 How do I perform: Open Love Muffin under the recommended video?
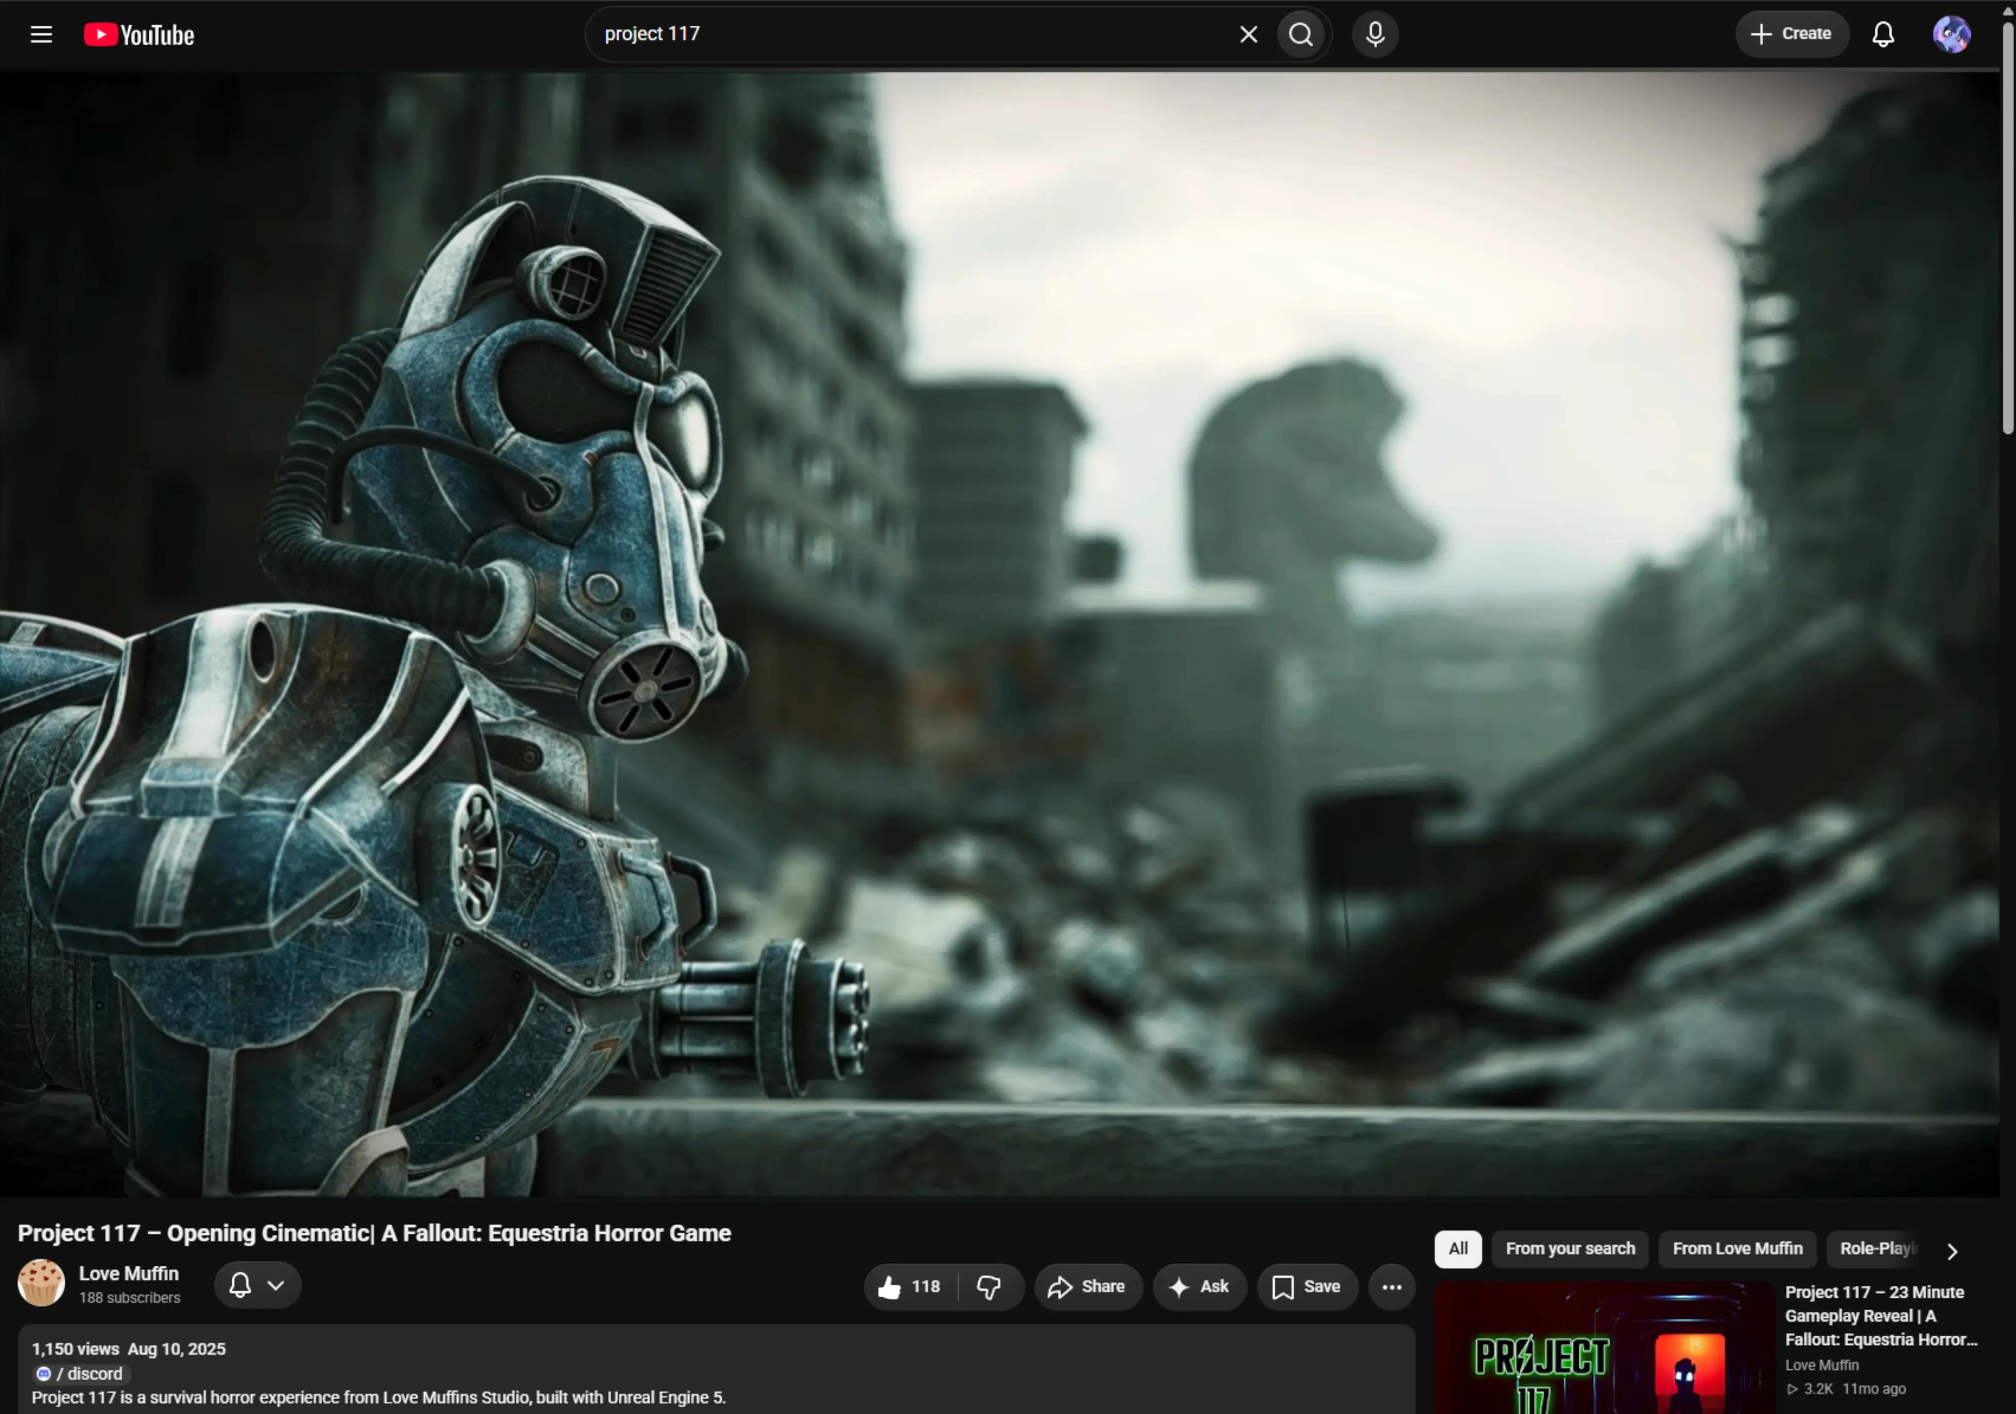coord(1822,1365)
